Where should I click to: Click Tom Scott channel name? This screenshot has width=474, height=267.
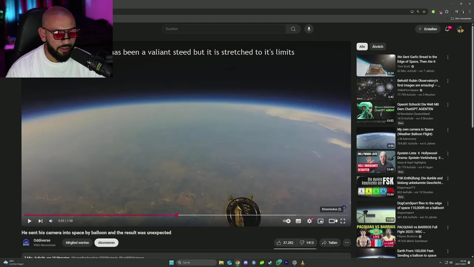click(404, 66)
